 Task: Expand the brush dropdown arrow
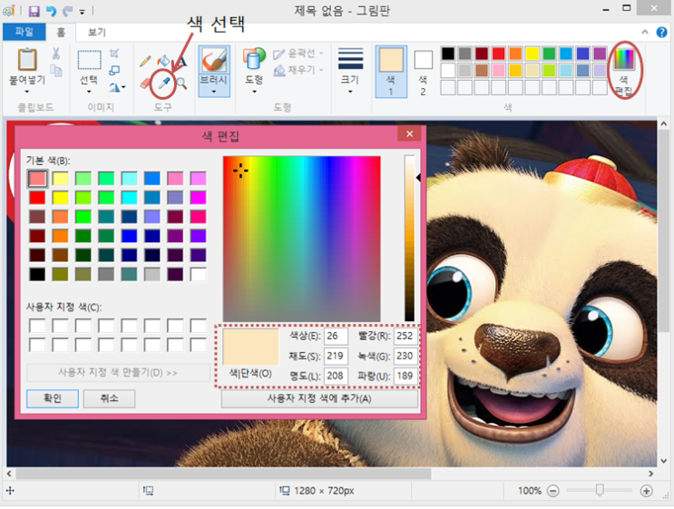(214, 92)
